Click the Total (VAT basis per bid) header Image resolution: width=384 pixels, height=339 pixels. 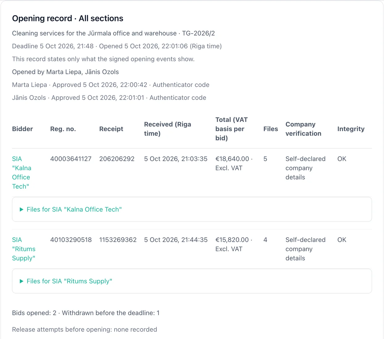tap(232, 129)
